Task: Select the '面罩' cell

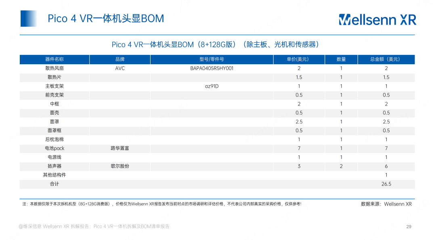Action: [x=55, y=122]
